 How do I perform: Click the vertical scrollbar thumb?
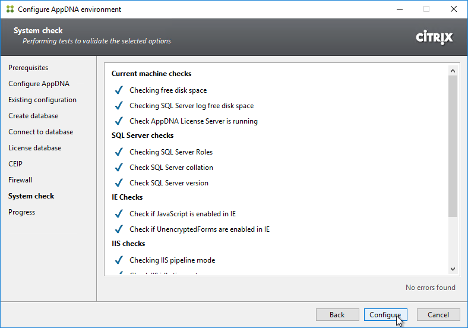pyautogui.click(x=453, y=146)
